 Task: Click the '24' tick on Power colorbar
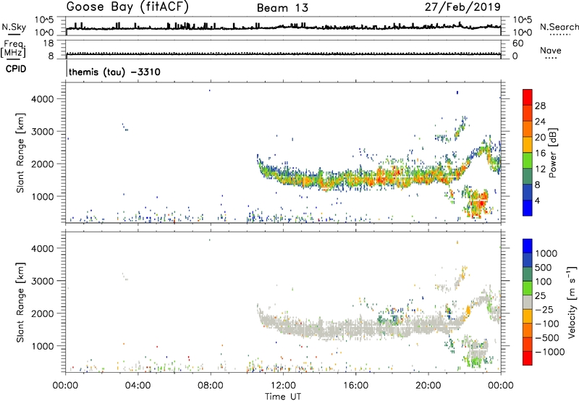[540, 122]
